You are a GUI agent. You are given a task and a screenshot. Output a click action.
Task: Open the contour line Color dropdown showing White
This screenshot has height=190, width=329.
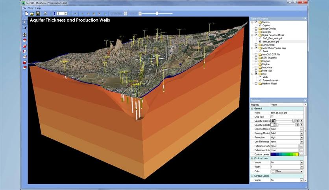coord(301,172)
